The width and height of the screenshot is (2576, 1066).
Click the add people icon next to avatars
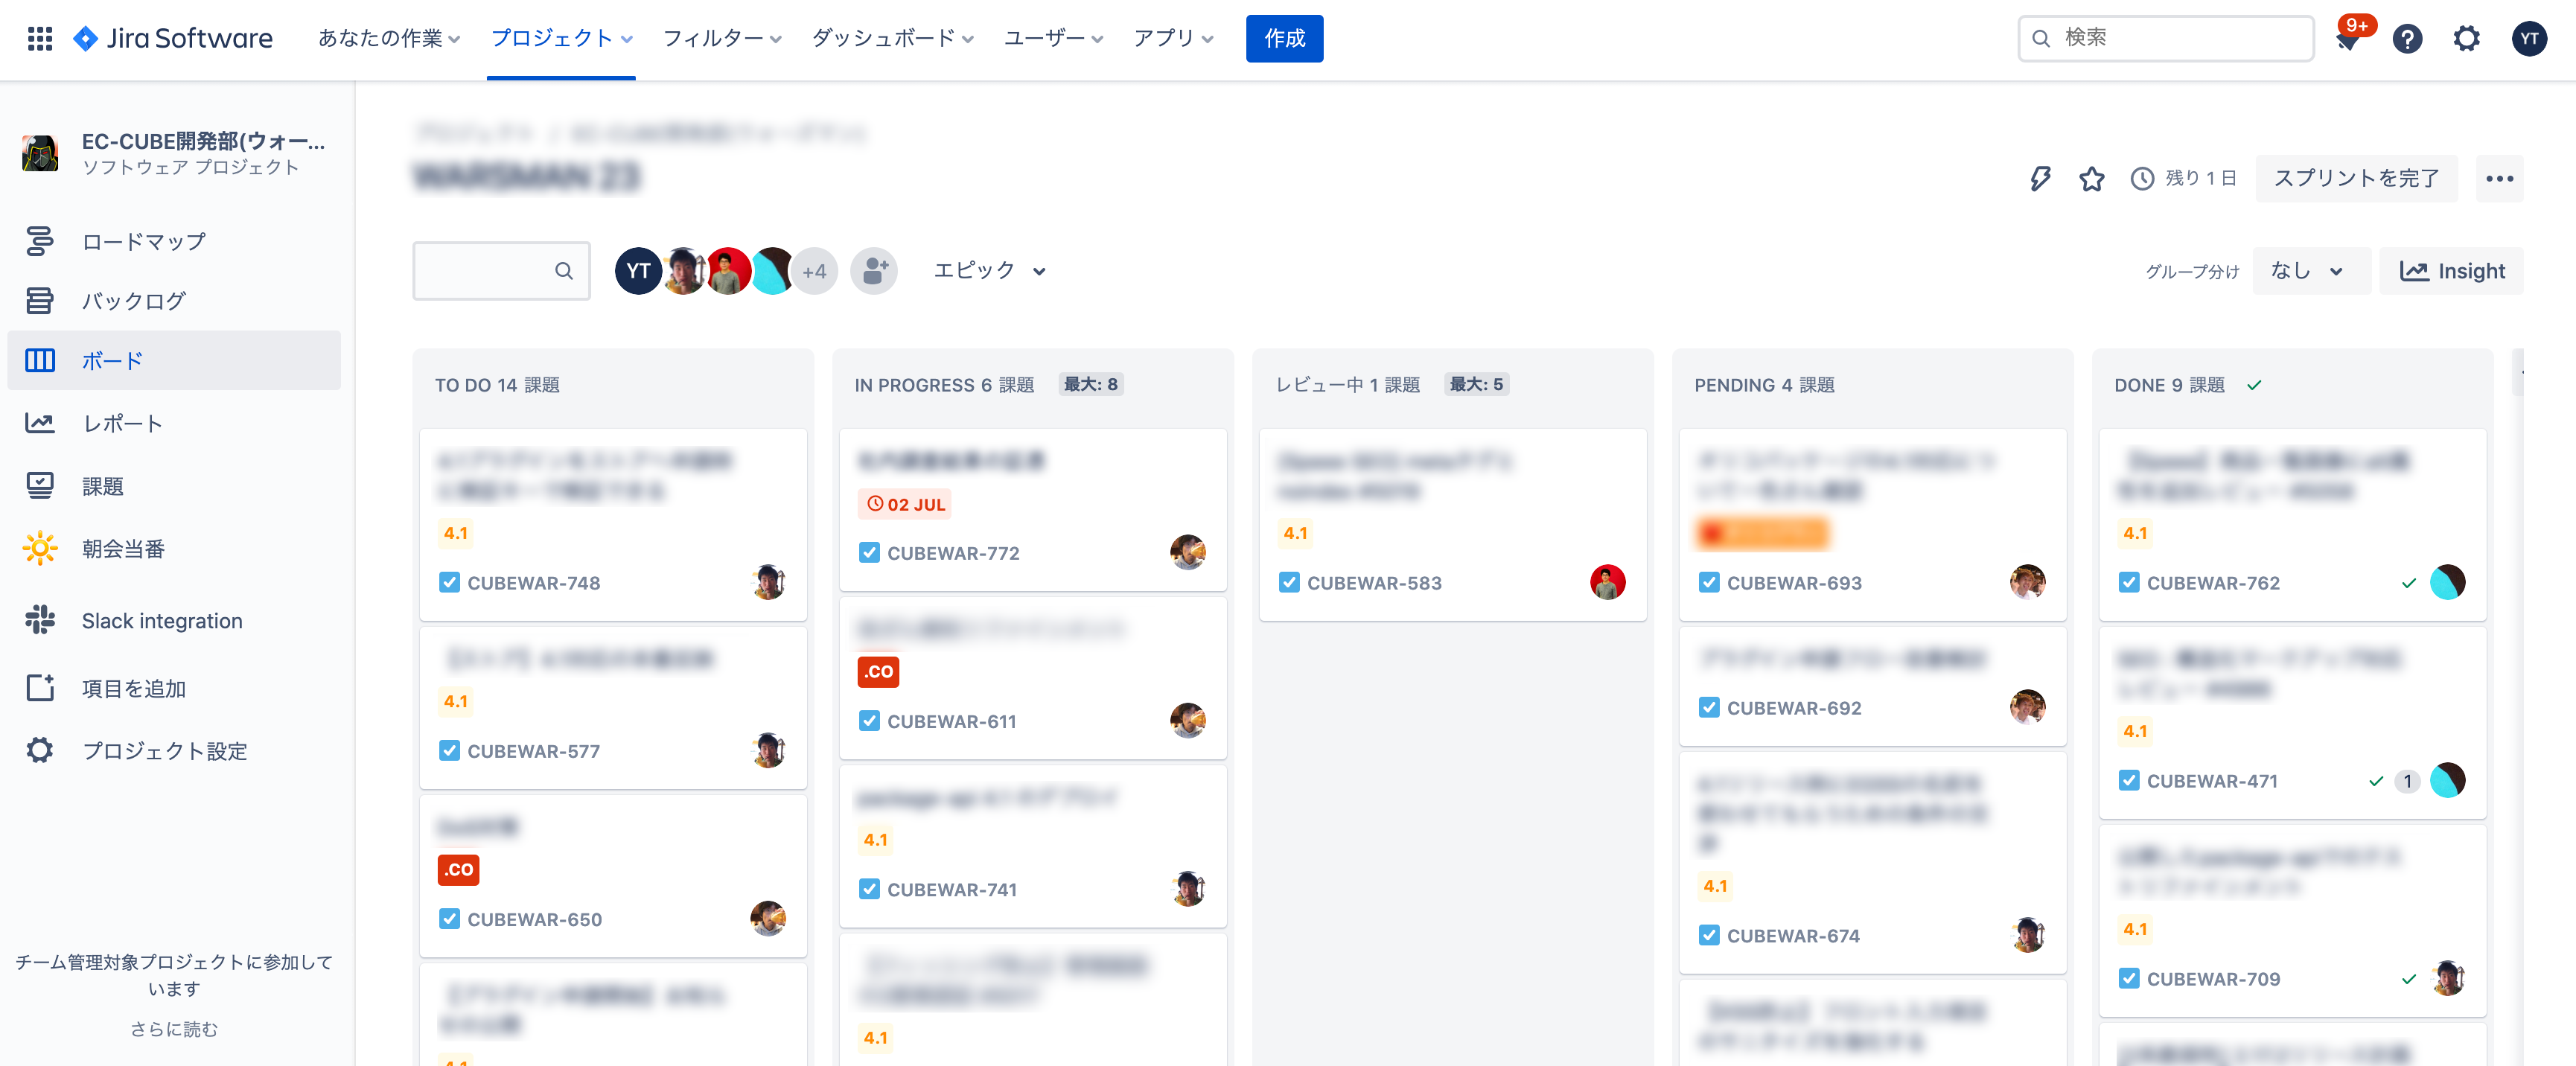(874, 271)
